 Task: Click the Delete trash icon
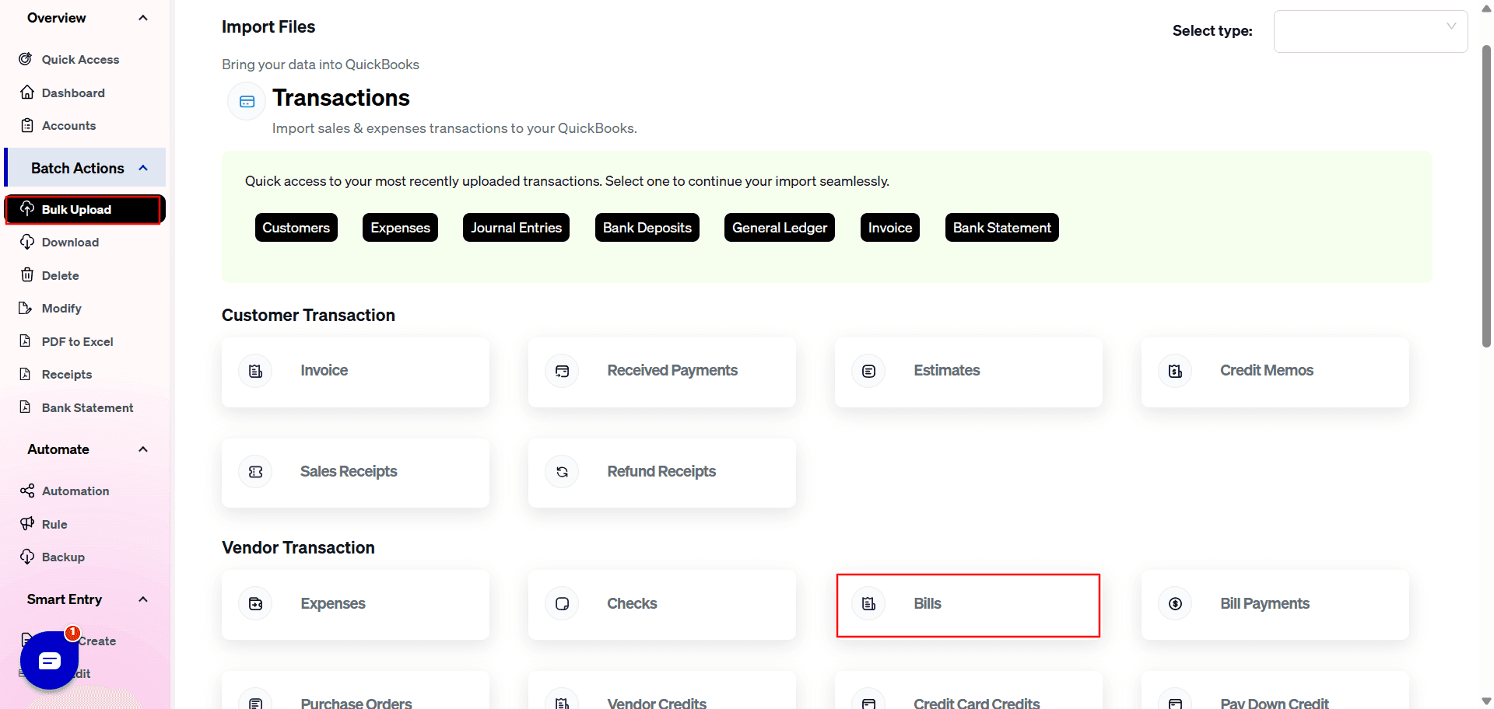point(27,275)
